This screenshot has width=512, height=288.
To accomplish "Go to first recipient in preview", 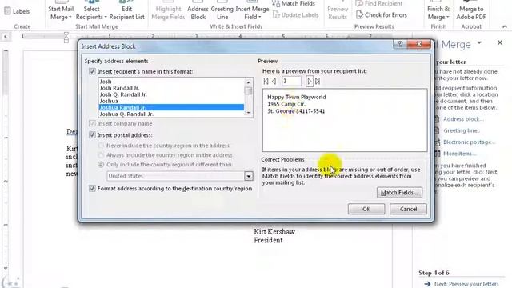I will (x=266, y=82).
